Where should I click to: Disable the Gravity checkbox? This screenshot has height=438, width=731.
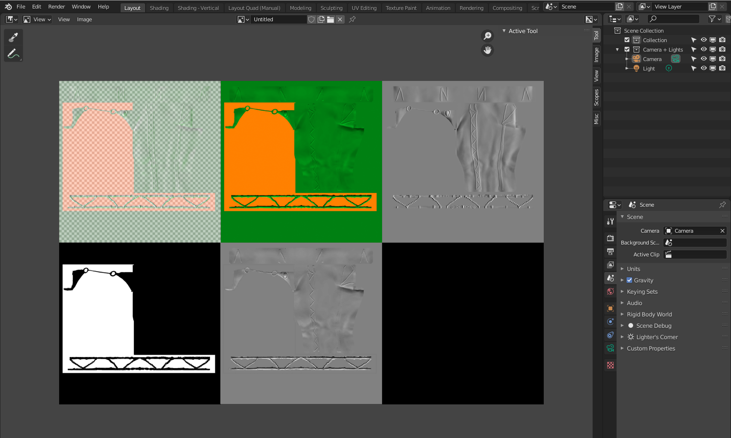pos(629,280)
